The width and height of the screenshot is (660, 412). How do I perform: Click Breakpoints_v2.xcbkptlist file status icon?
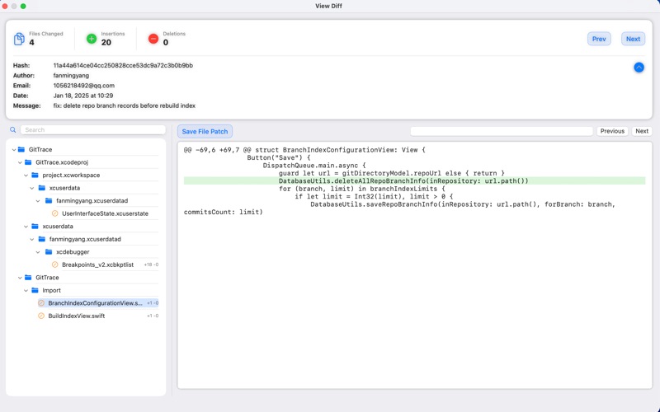[54, 265]
